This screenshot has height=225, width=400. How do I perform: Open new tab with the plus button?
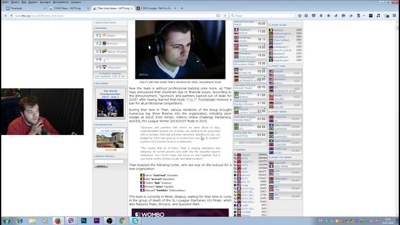[x=182, y=8]
